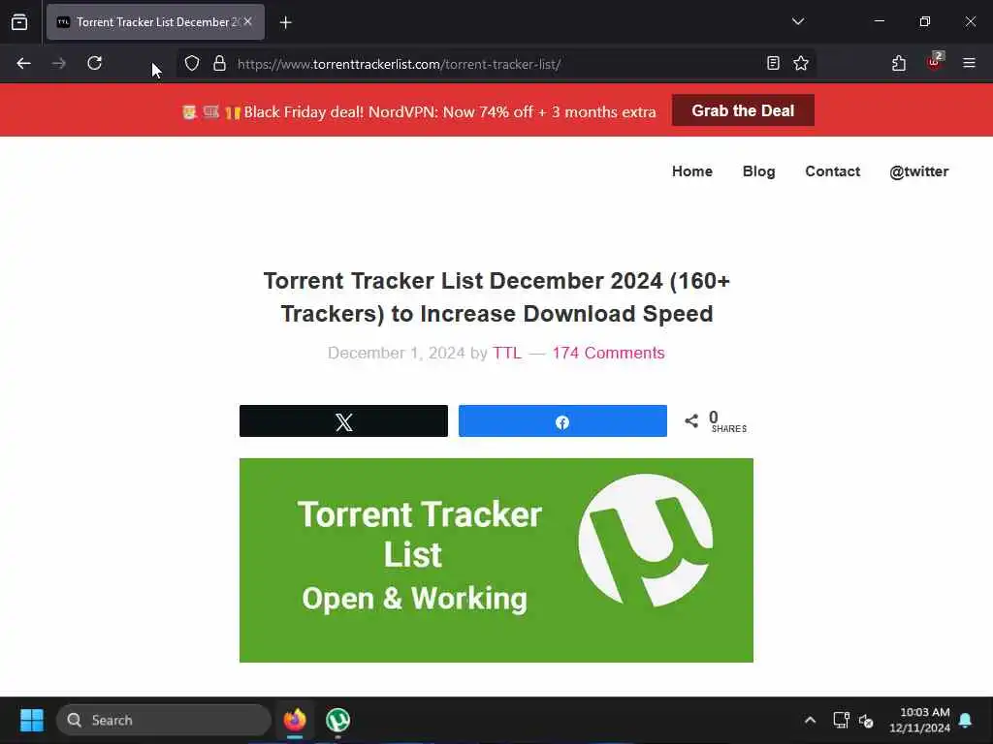Click the share count icon
The image size is (993, 744).
tap(691, 420)
